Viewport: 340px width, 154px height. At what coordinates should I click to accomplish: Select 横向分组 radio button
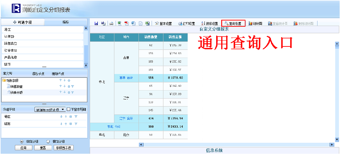(x=48, y=142)
